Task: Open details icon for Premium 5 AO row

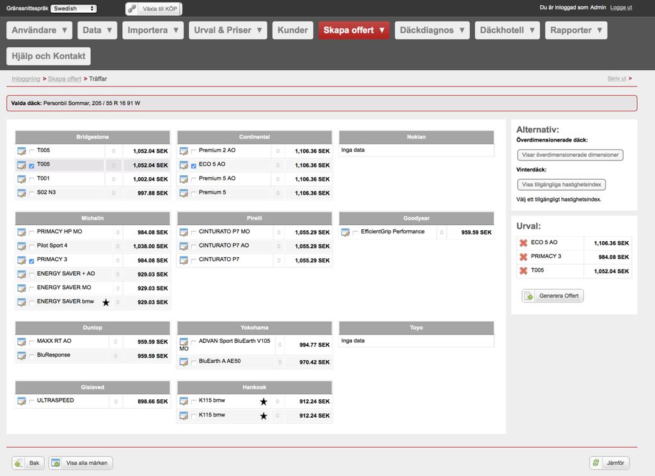Action: pyautogui.click(x=184, y=179)
